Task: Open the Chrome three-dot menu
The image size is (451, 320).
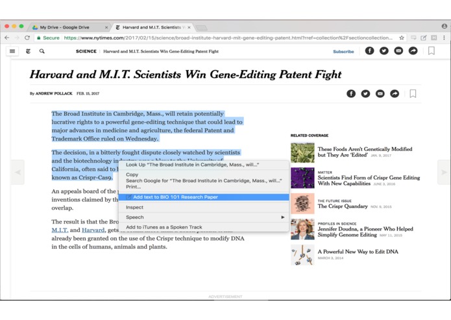Action: pos(444,38)
